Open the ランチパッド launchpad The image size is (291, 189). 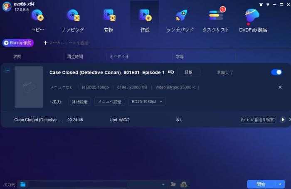pyautogui.click(x=180, y=21)
